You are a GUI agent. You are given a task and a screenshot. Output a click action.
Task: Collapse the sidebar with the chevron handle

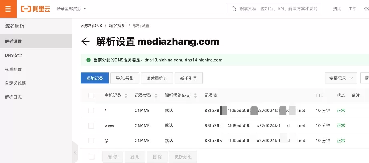click(x=75, y=153)
